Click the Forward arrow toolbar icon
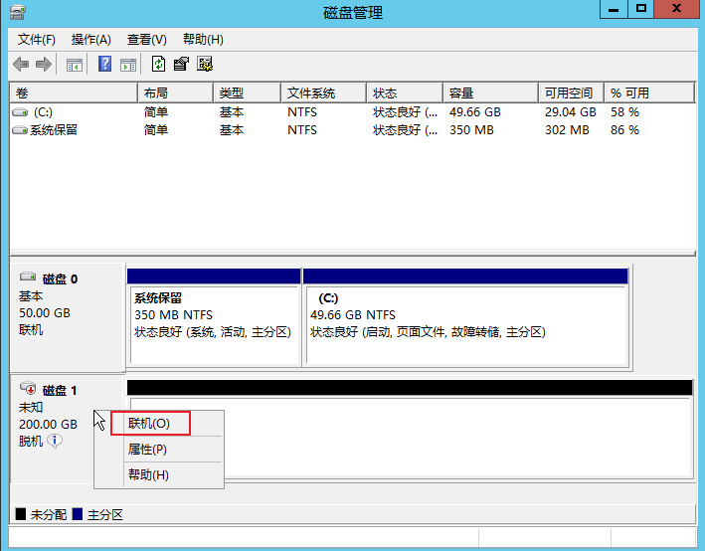705x551 pixels. point(43,65)
